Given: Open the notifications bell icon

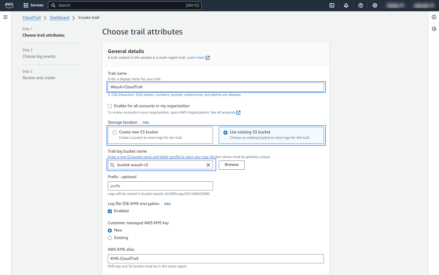Looking at the screenshot, I should (x=346, y=5).
